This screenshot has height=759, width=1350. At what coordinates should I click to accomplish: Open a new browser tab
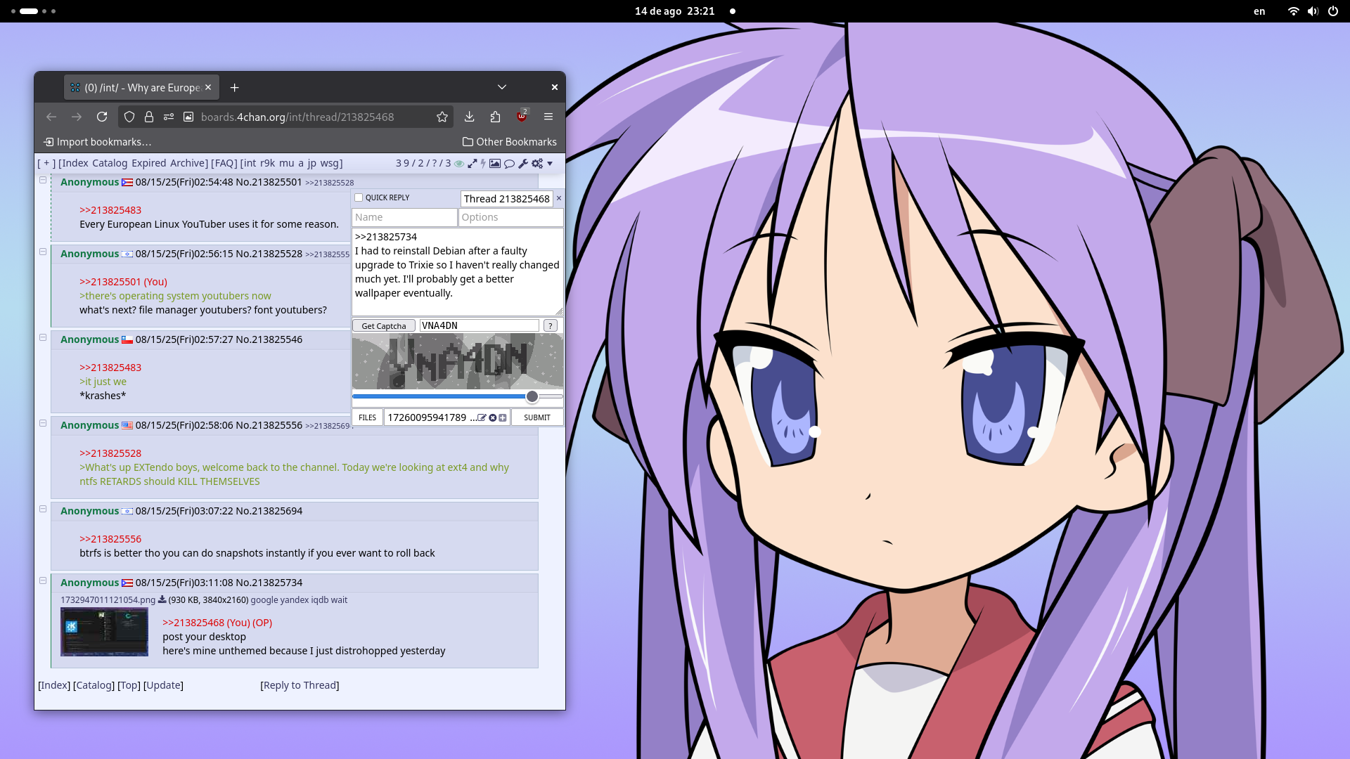235,87
